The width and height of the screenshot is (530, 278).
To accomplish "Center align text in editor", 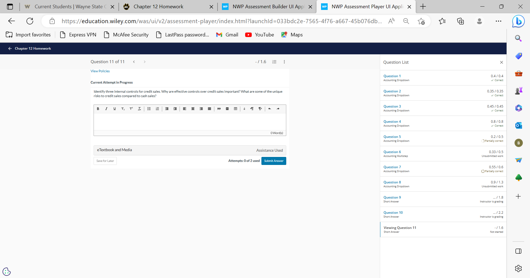I will [x=193, y=109].
